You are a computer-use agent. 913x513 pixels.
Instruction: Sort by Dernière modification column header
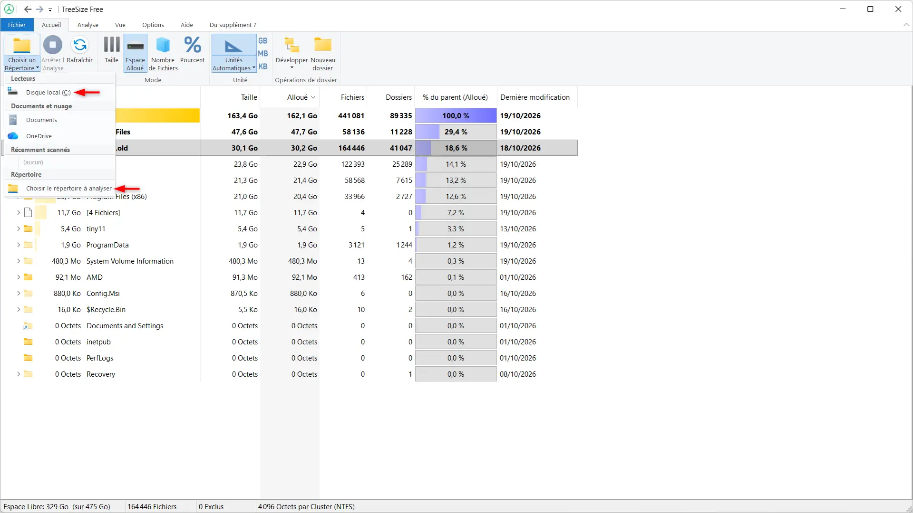tap(537, 97)
